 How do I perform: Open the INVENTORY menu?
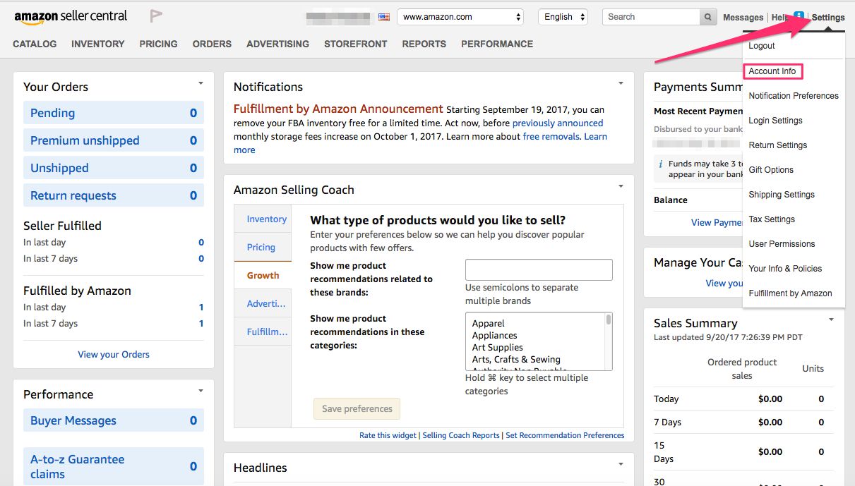click(x=97, y=44)
